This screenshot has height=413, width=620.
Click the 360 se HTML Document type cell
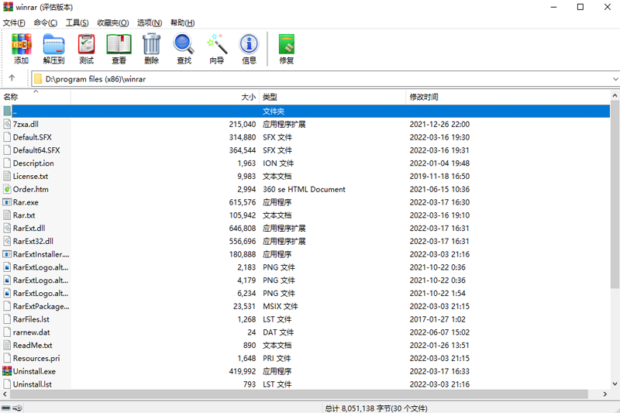pos(304,189)
